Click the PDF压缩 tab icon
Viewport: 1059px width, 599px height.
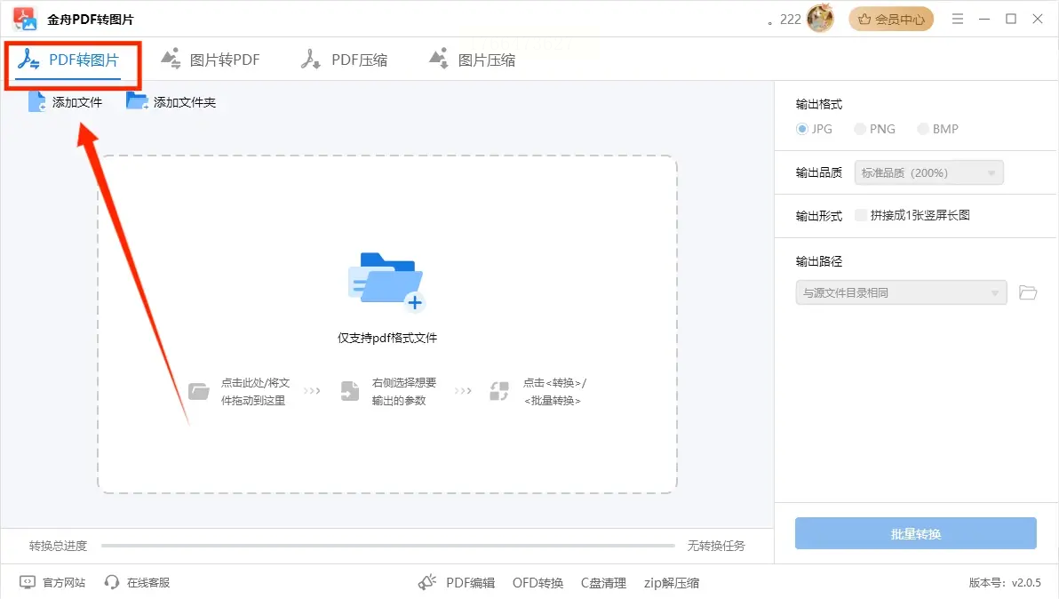(x=311, y=60)
